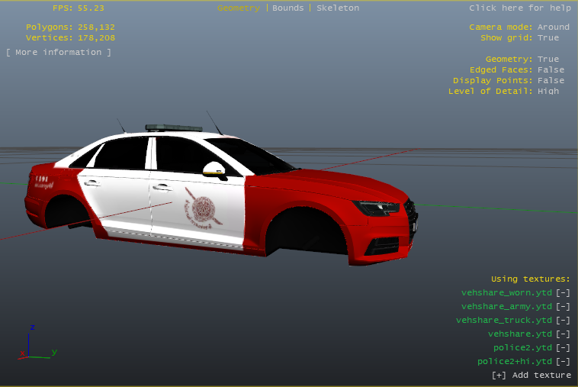The image size is (578, 387).
Task: Toggle Display Points False setting
Action: point(551,80)
